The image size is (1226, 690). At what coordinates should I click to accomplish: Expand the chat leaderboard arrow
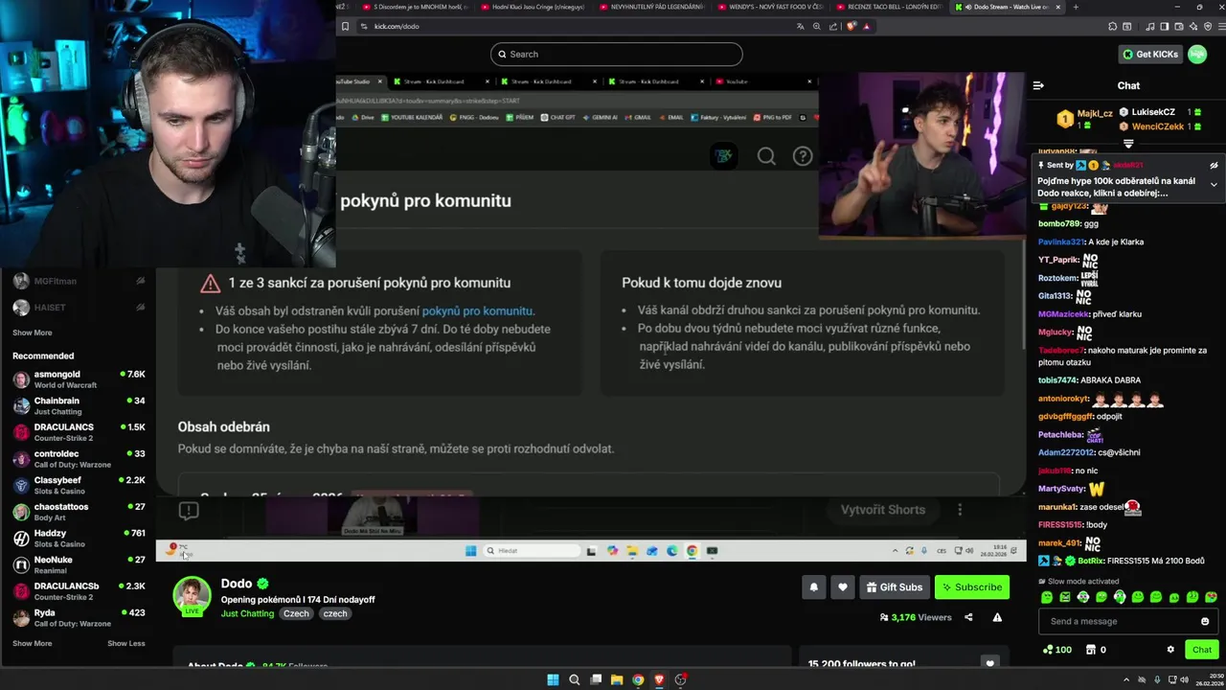pos(1128,144)
